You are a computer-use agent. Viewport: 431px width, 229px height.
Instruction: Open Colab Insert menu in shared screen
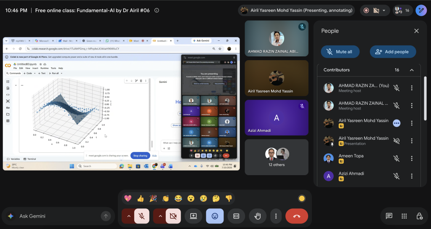(35, 68)
